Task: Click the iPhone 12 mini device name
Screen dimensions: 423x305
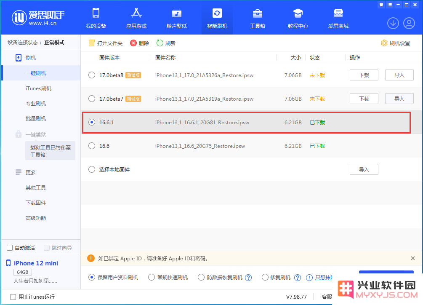Action: pos(36,263)
